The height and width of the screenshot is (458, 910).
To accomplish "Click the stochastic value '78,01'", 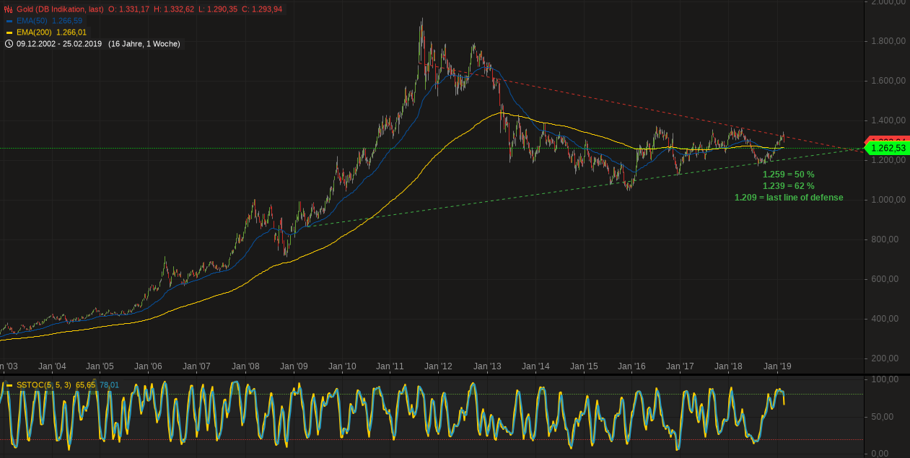I will point(109,385).
